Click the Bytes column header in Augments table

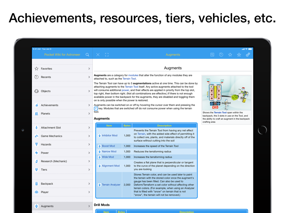tap(127, 126)
